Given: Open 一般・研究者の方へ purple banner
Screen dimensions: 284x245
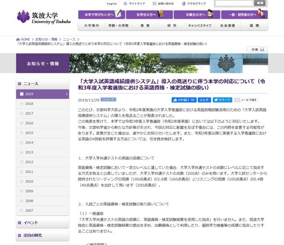Looking at the screenshot, I should [x=244, y=15].
